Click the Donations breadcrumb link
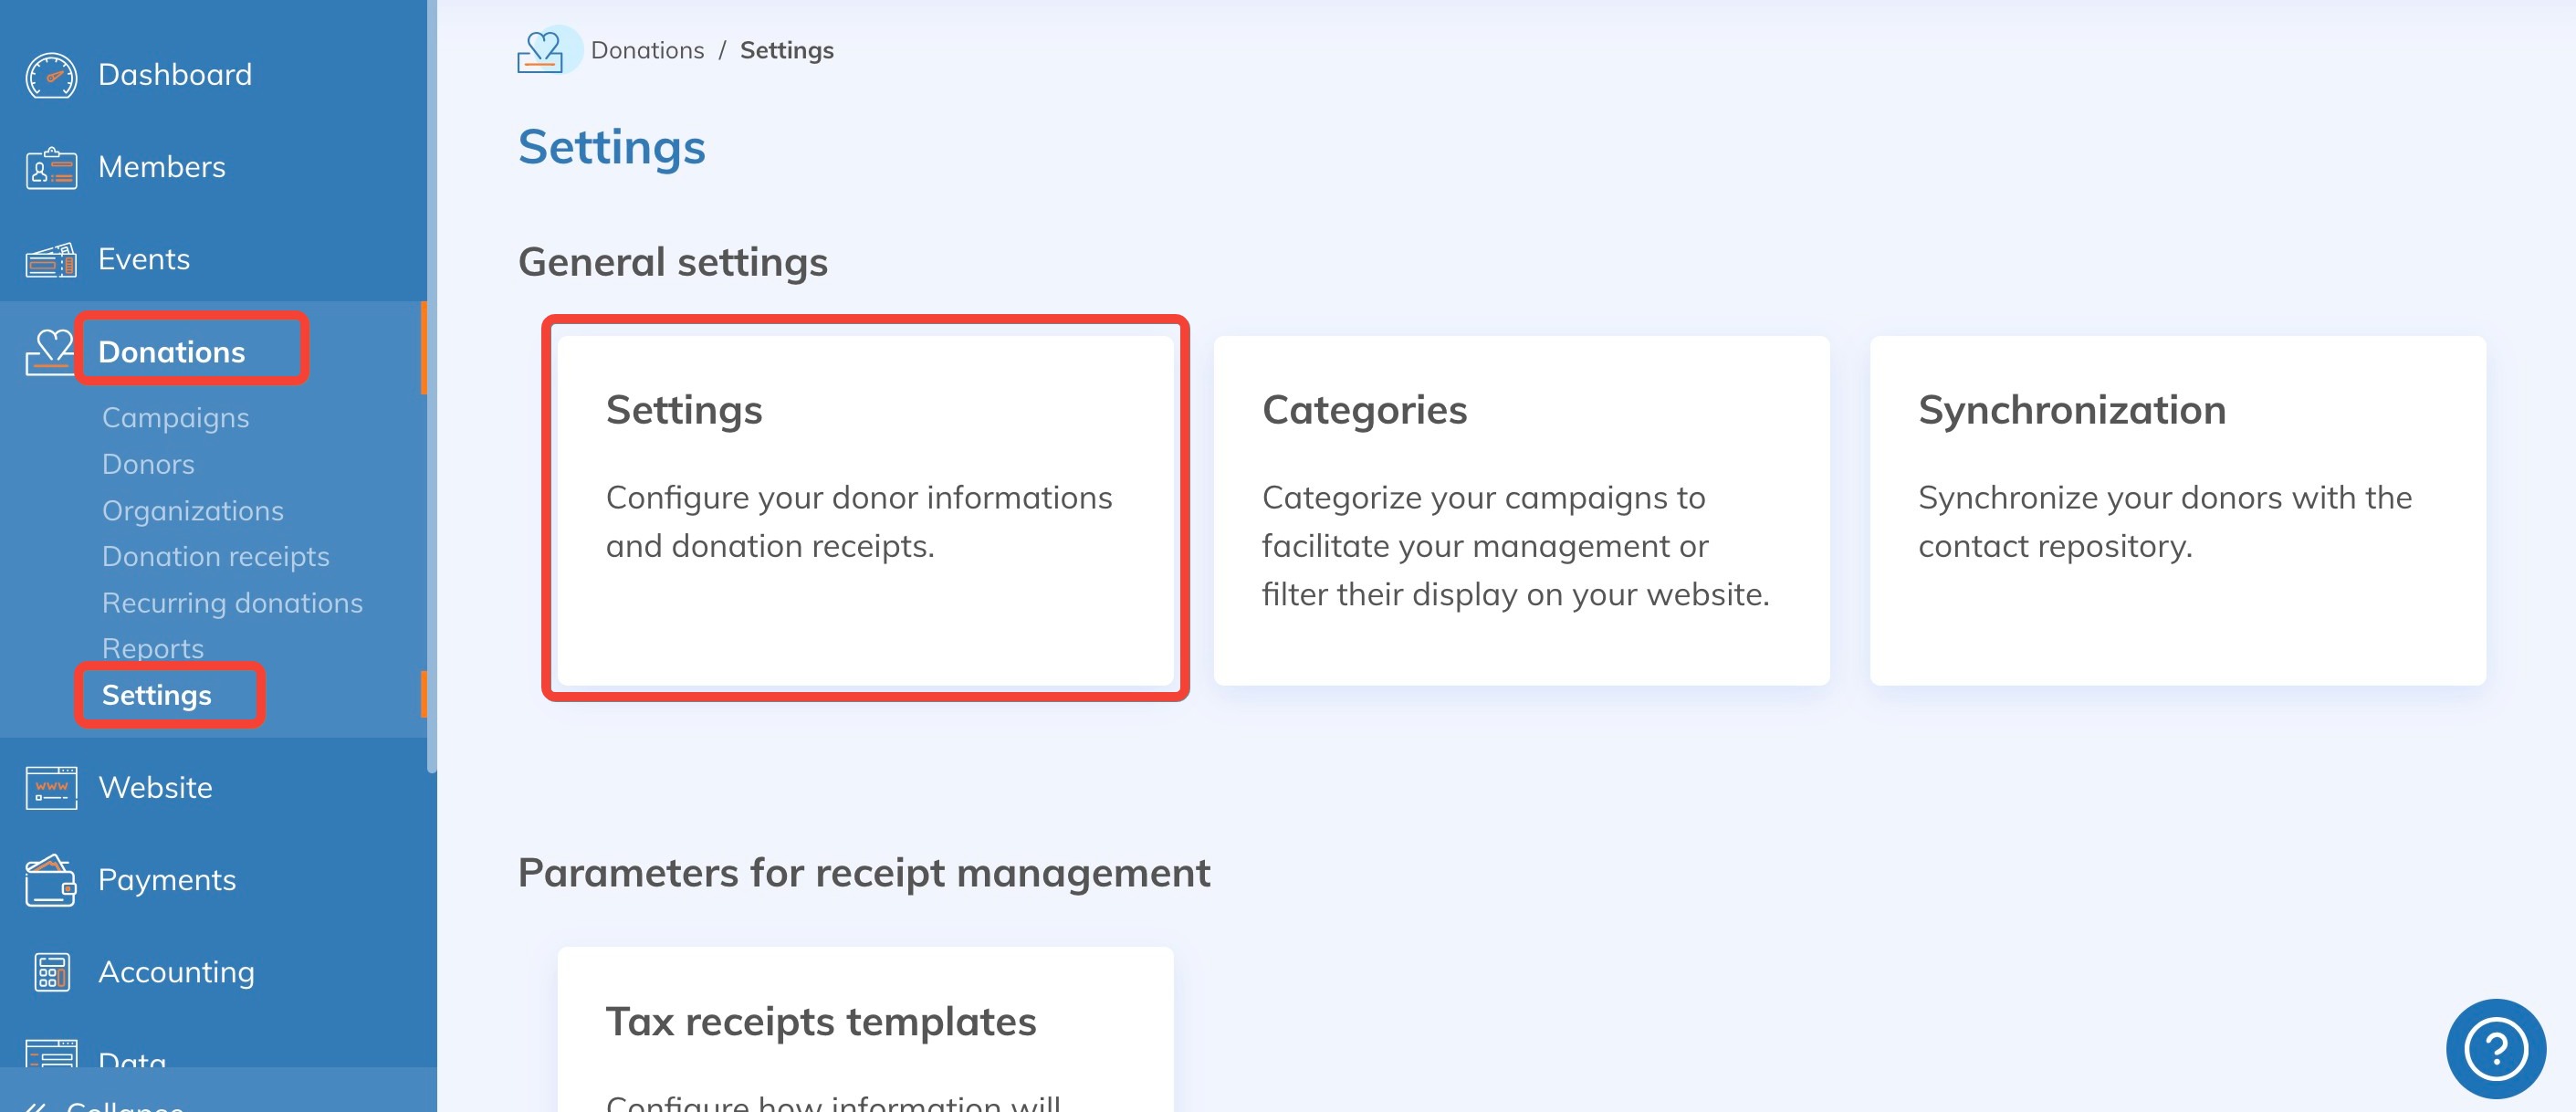 click(647, 50)
